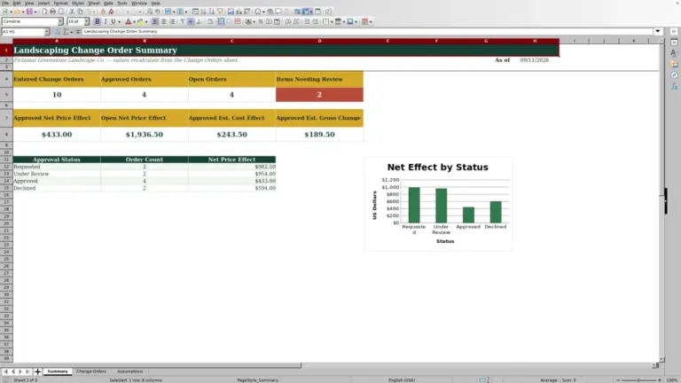
Task: Click the Clone Formatting paintbrush icon
Action: point(104,12)
